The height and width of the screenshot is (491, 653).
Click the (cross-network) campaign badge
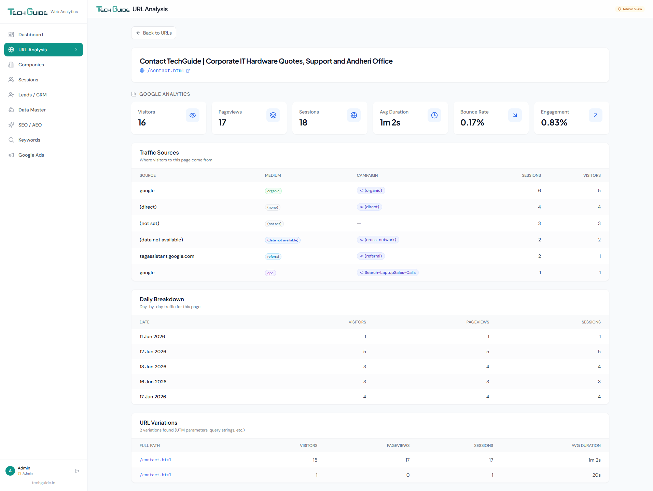[x=378, y=240]
